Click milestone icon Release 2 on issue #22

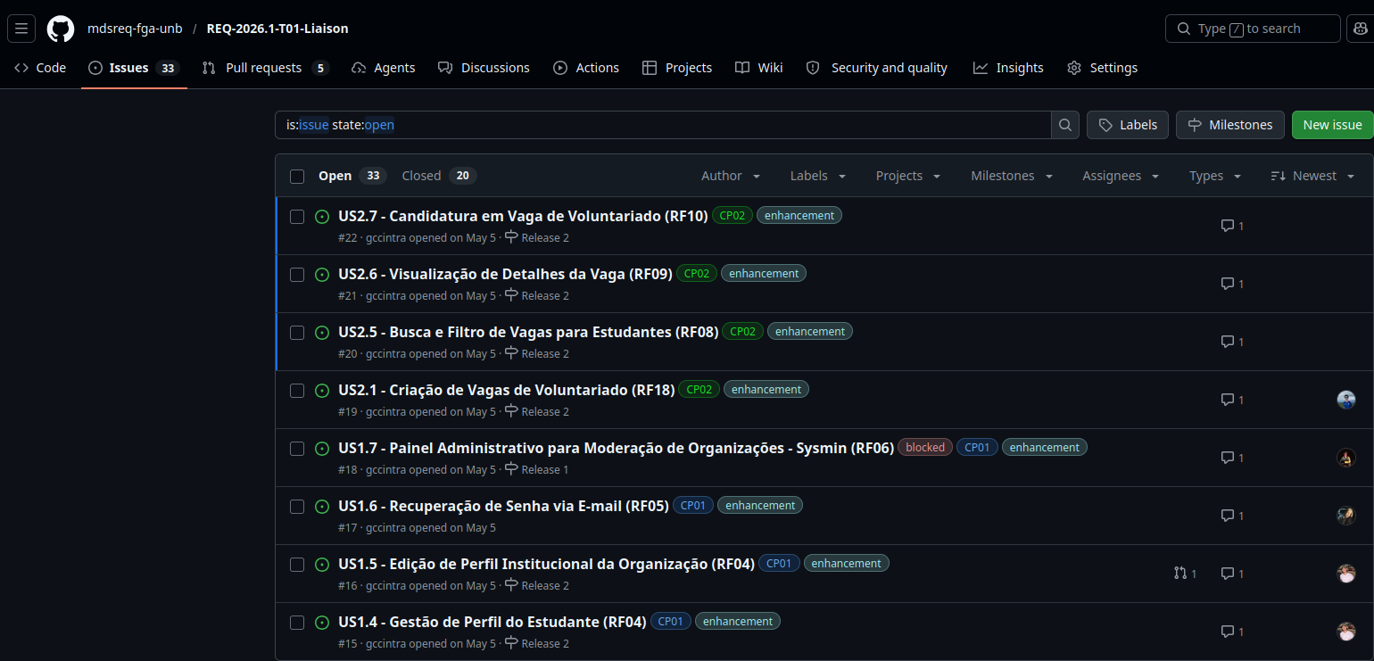pos(511,237)
